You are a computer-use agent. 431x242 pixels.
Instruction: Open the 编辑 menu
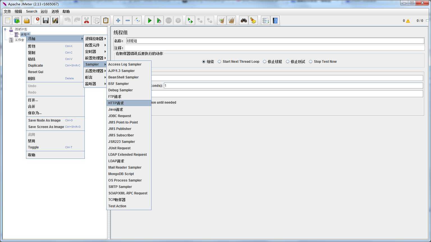(18, 11)
